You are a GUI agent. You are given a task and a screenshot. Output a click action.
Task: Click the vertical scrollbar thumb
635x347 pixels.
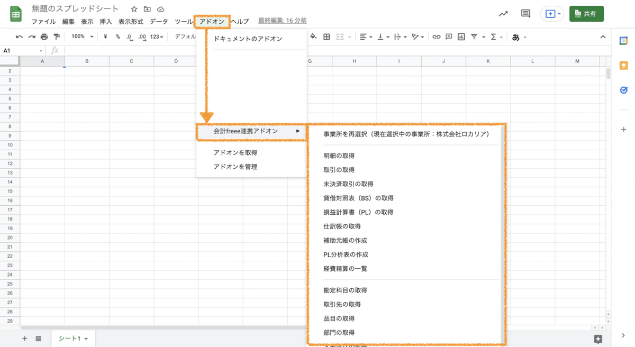pos(609,73)
